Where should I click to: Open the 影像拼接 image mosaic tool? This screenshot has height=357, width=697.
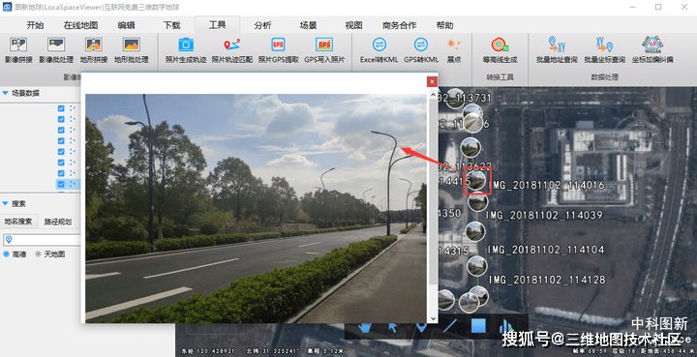(18, 49)
